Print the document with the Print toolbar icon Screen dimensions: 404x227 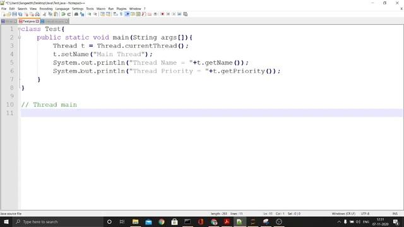click(x=37, y=14)
